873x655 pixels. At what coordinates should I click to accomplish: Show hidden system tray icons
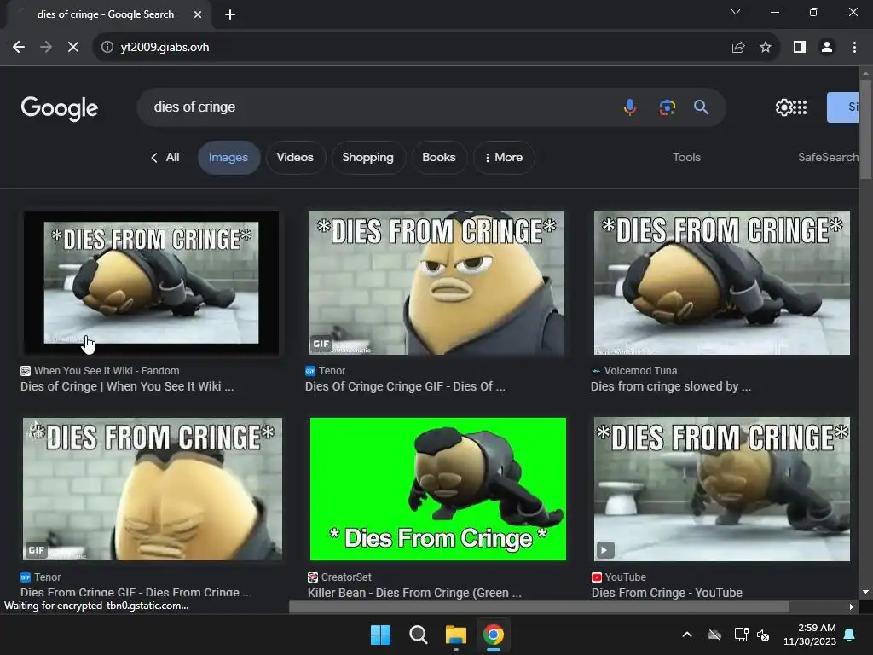pyautogui.click(x=687, y=635)
